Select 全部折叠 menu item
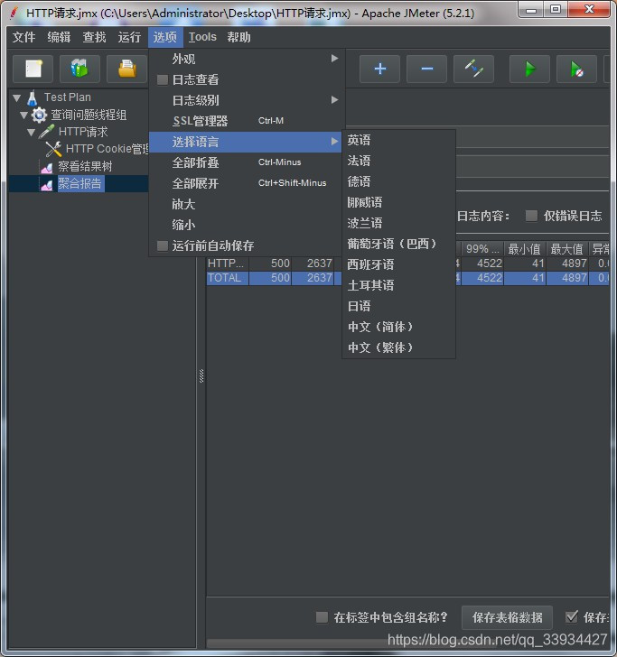 click(x=246, y=162)
